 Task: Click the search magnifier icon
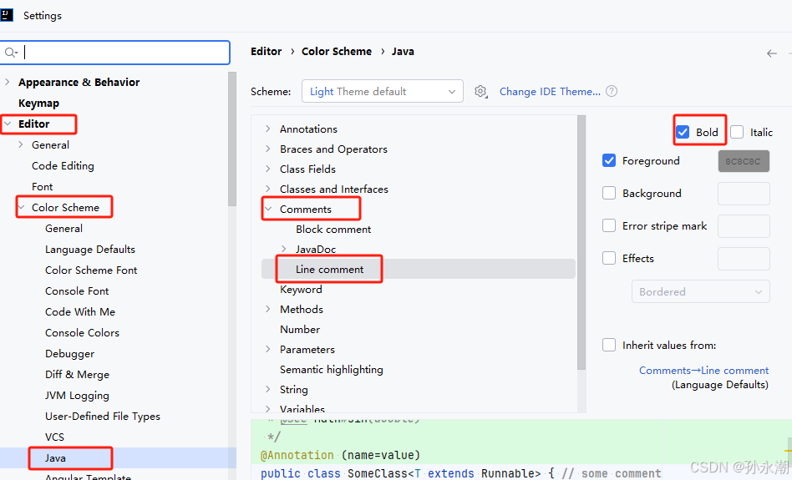(10, 52)
